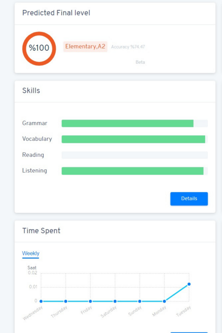The height and width of the screenshot is (333, 222).
Task: Click the Beta label
Action: click(140, 62)
